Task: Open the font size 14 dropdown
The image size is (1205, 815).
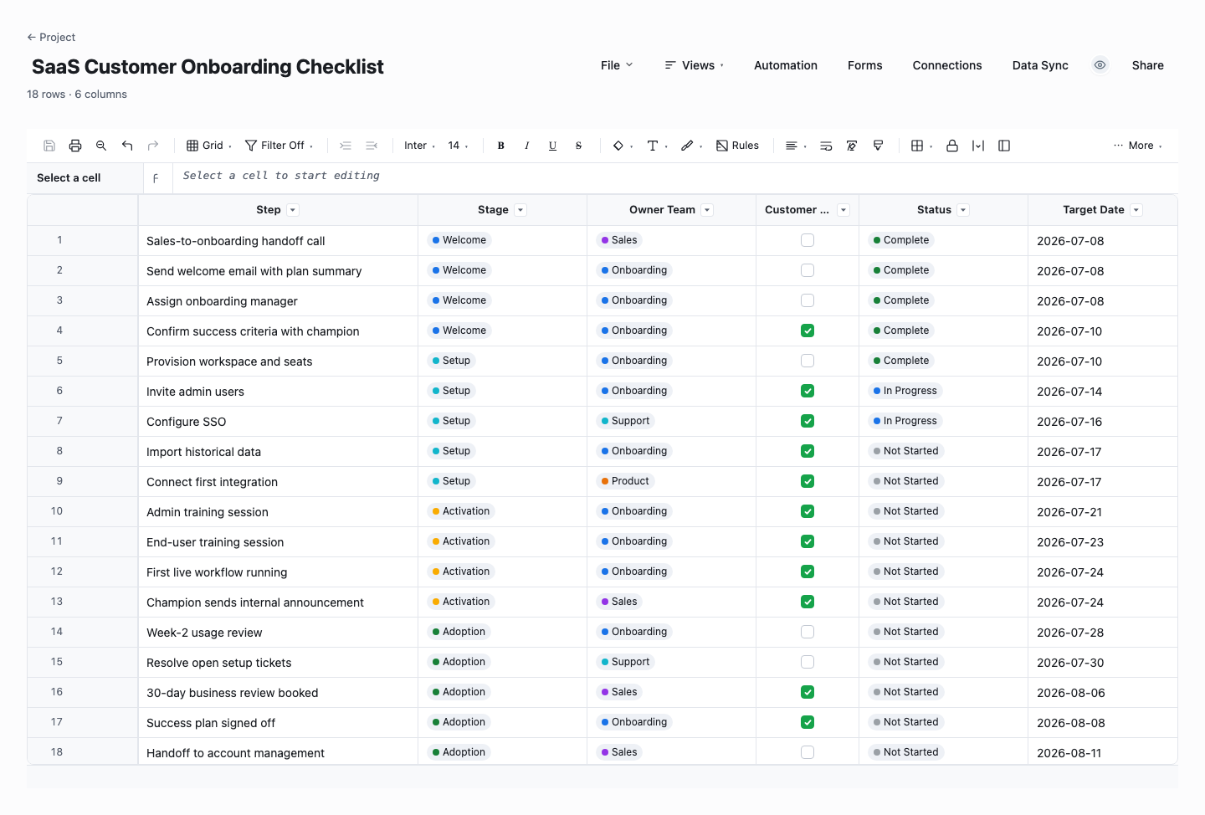Action: click(x=458, y=146)
